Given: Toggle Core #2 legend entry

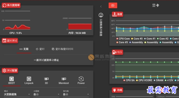Looking at the screenshot, I should 163,39.
